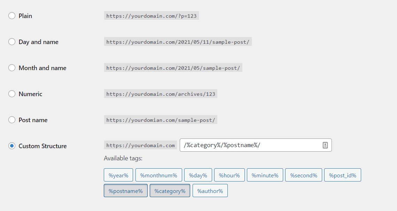
Task: Click the sample-post URL beside Post name
Action: coord(161,120)
